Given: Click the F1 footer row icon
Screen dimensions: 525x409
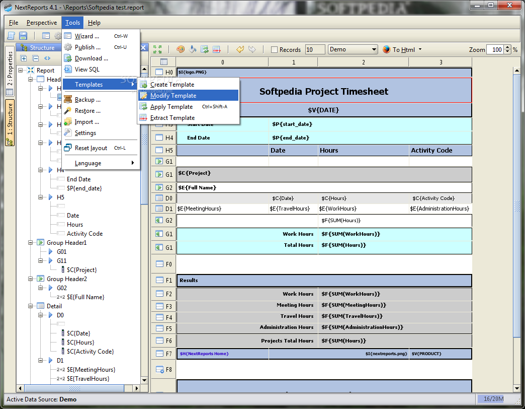Looking at the screenshot, I should (x=159, y=280).
